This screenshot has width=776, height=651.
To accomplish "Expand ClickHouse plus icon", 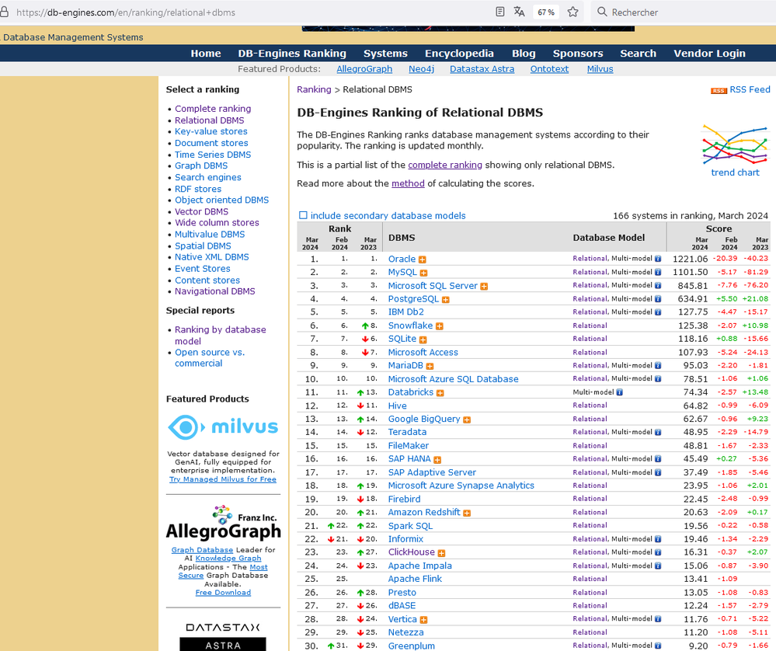I will 441,553.
